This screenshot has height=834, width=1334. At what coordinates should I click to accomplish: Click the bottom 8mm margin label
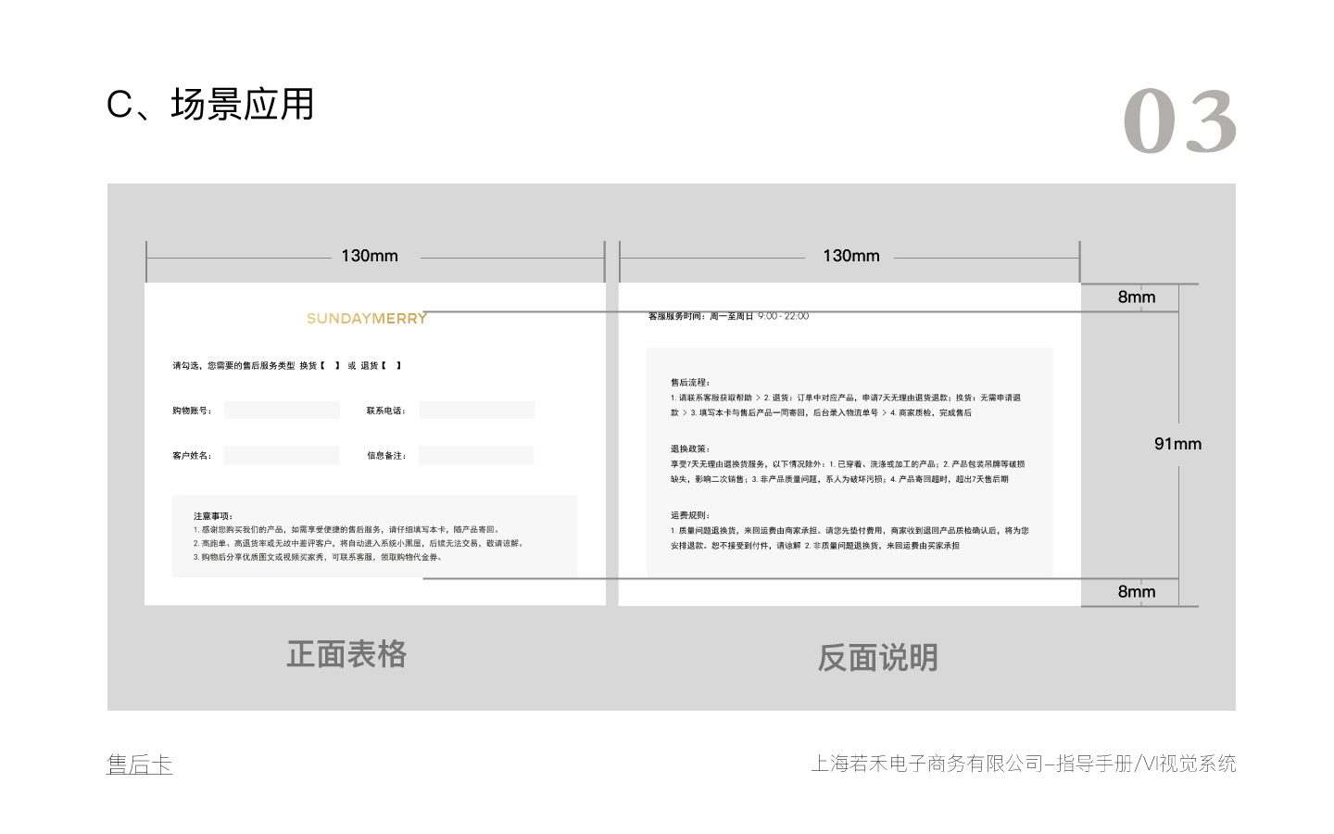coord(1137,592)
